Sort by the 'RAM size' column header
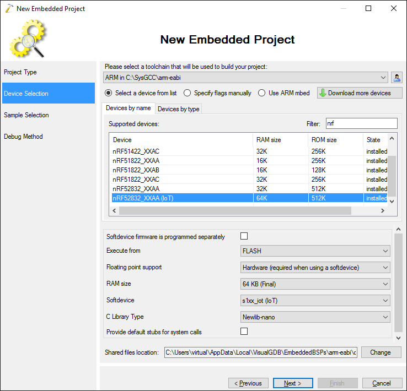 pyautogui.click(x=280, y=140)
